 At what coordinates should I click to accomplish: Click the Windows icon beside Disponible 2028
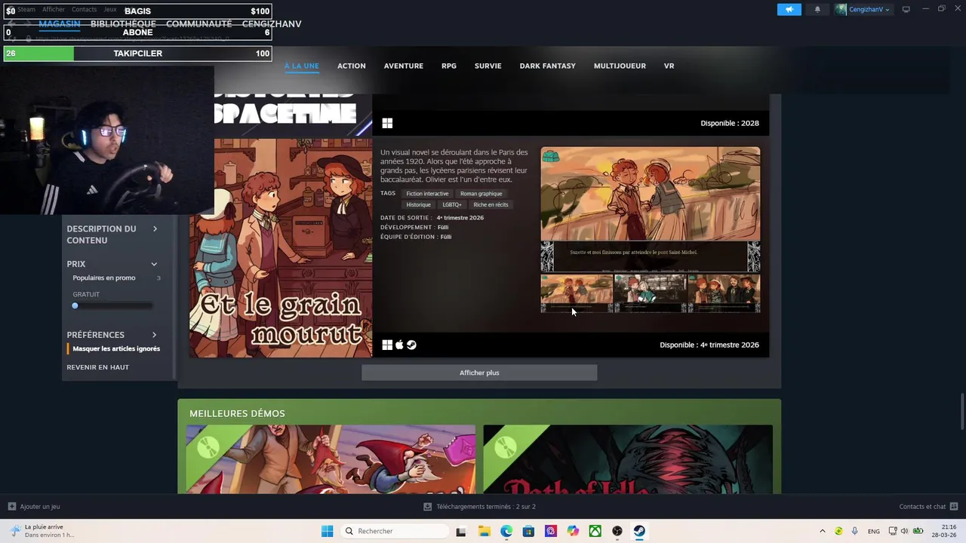[x=387, y=123]
